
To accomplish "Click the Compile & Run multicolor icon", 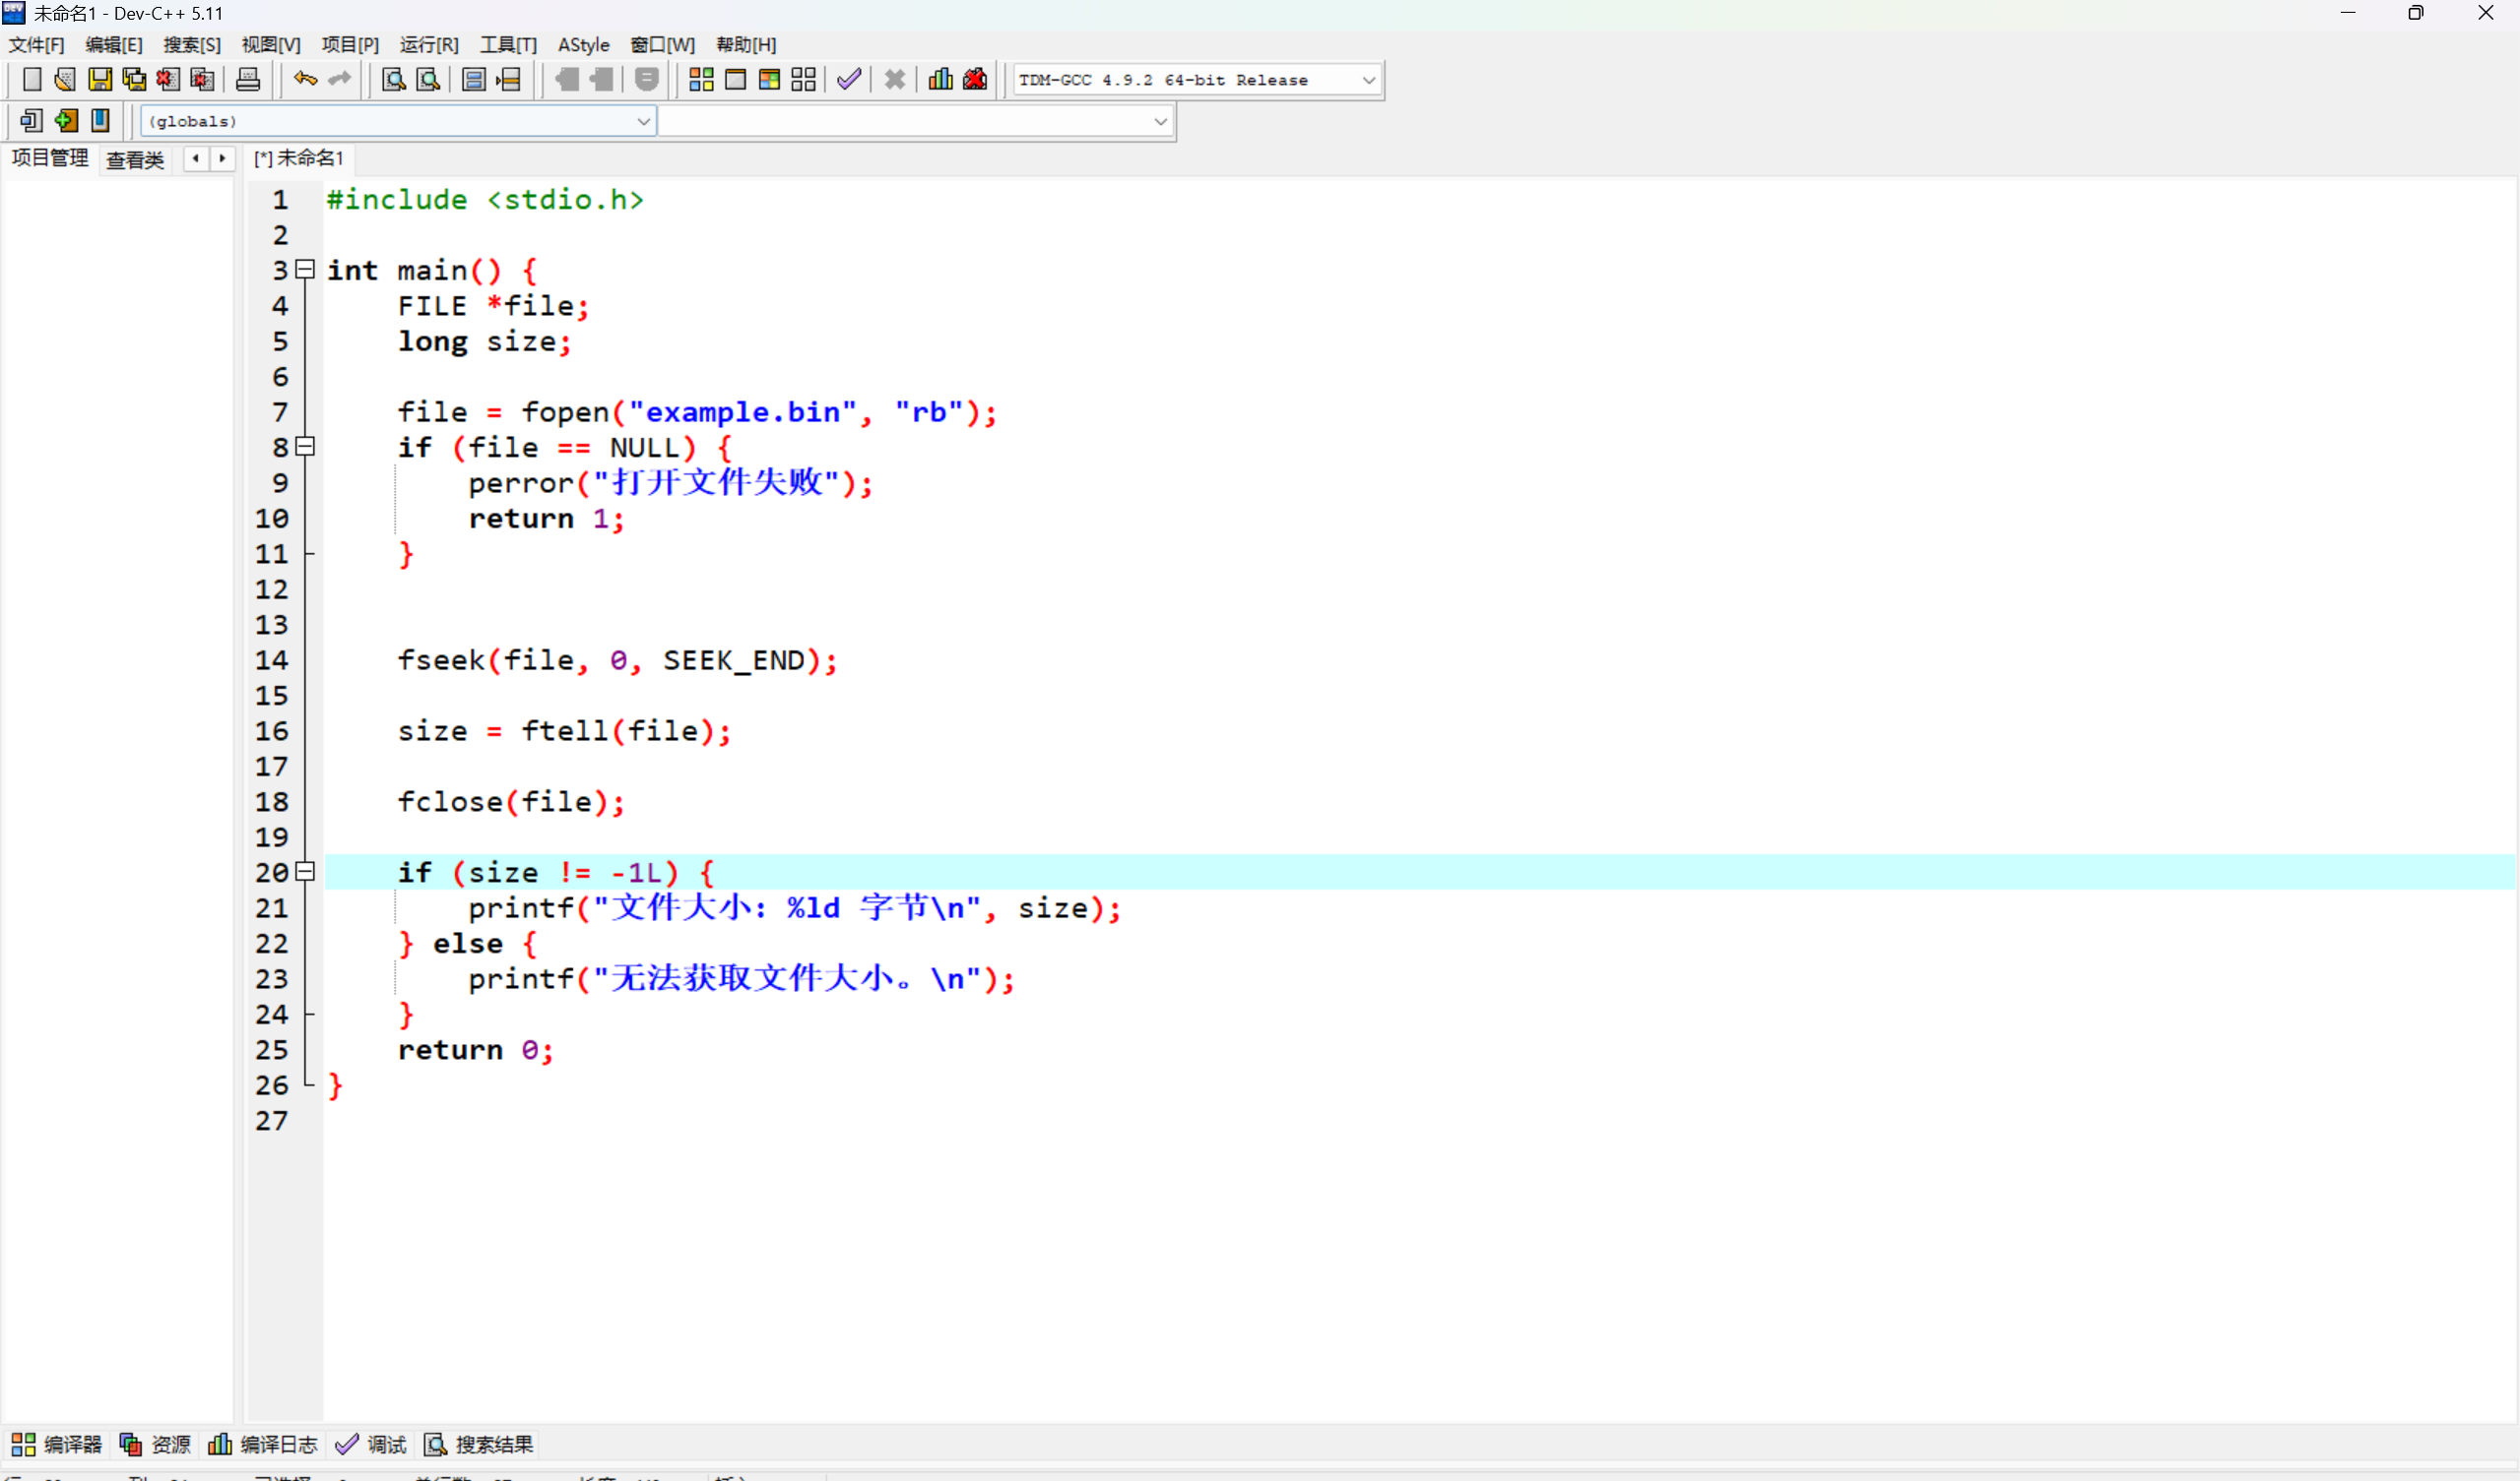I will point(769,80).
